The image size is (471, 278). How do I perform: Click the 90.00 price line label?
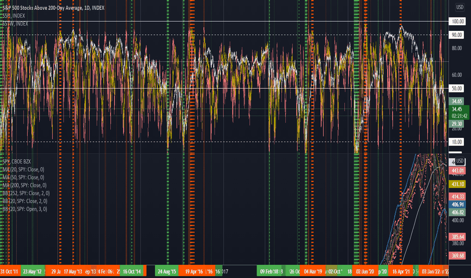coord(456,35)
